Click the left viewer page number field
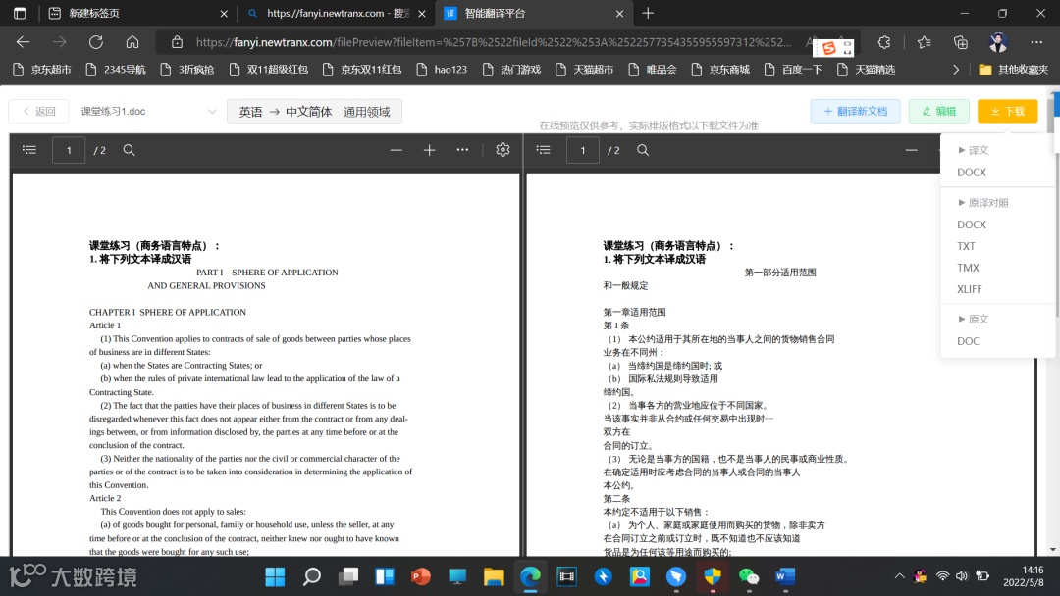1060x596 pixels. click(x=69, y=150)
